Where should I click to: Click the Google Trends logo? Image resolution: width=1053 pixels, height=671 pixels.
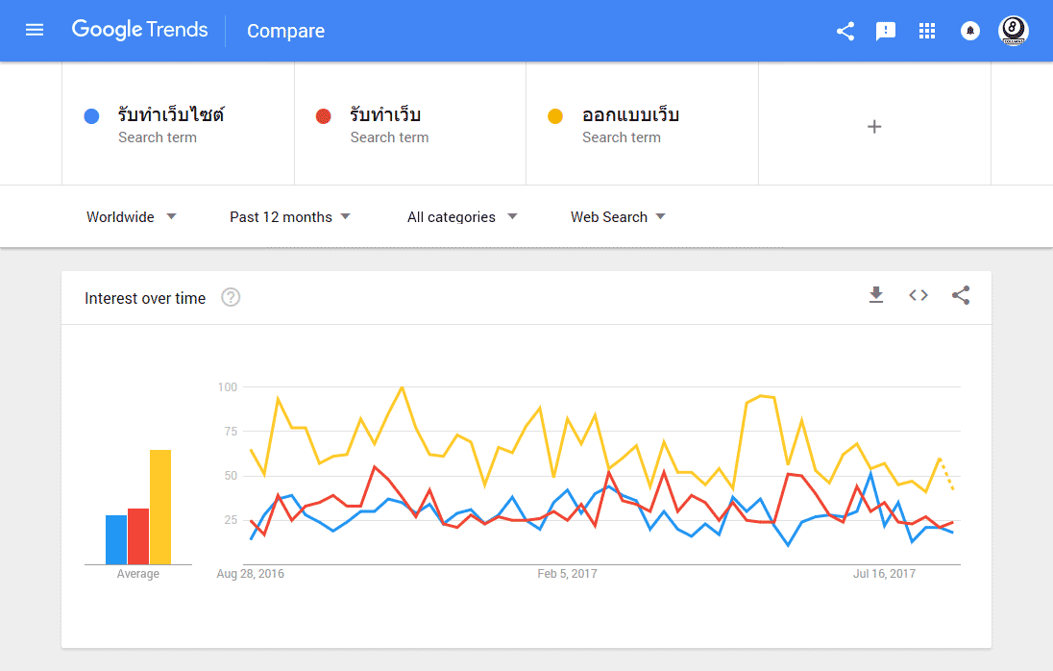(140, 30)
